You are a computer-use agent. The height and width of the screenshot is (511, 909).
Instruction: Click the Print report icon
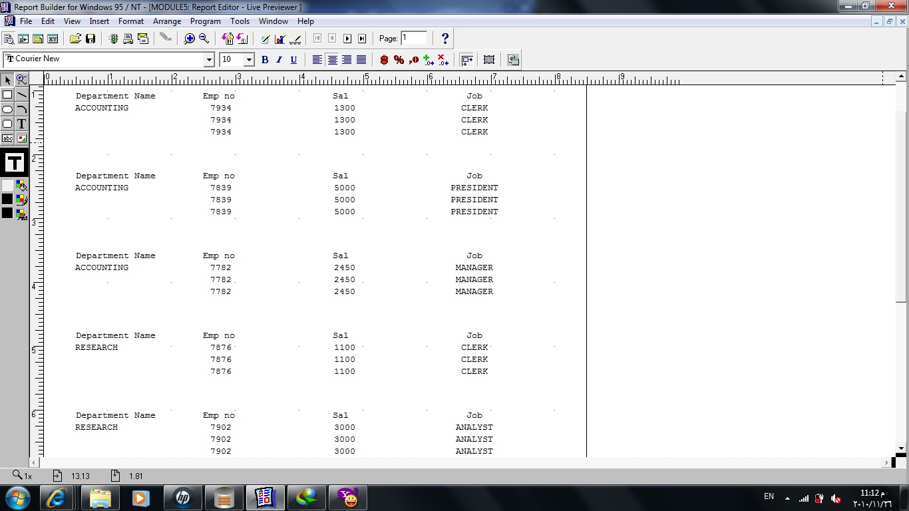click(128, 39)
